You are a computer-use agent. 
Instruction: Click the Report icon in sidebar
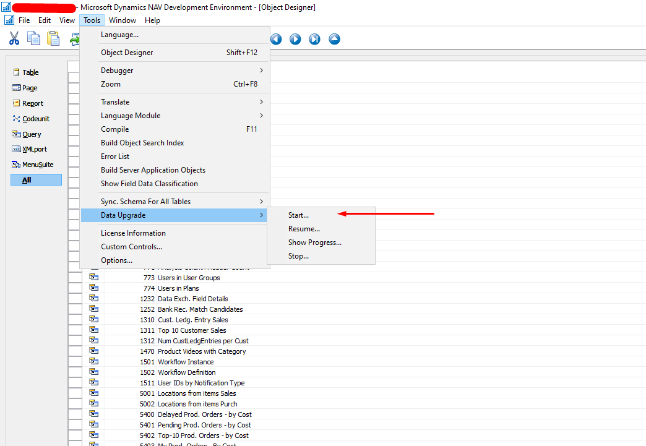(x=17, y=103)
